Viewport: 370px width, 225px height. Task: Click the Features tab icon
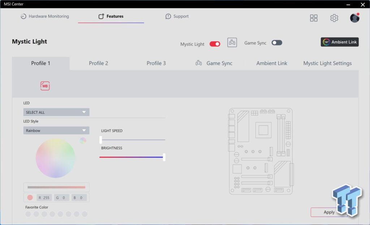click(101, 16)
